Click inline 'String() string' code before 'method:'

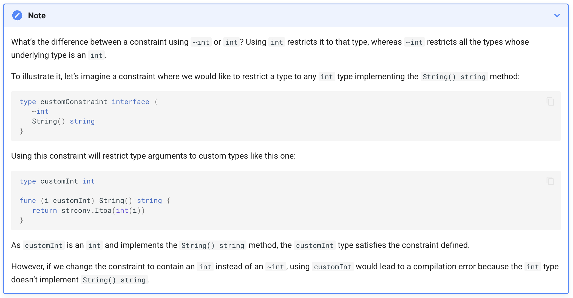coord(454,77)
